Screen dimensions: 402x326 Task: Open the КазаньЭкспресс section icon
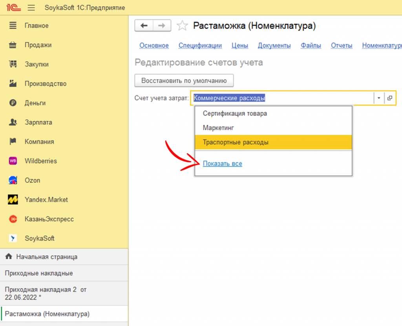(13, 219)
